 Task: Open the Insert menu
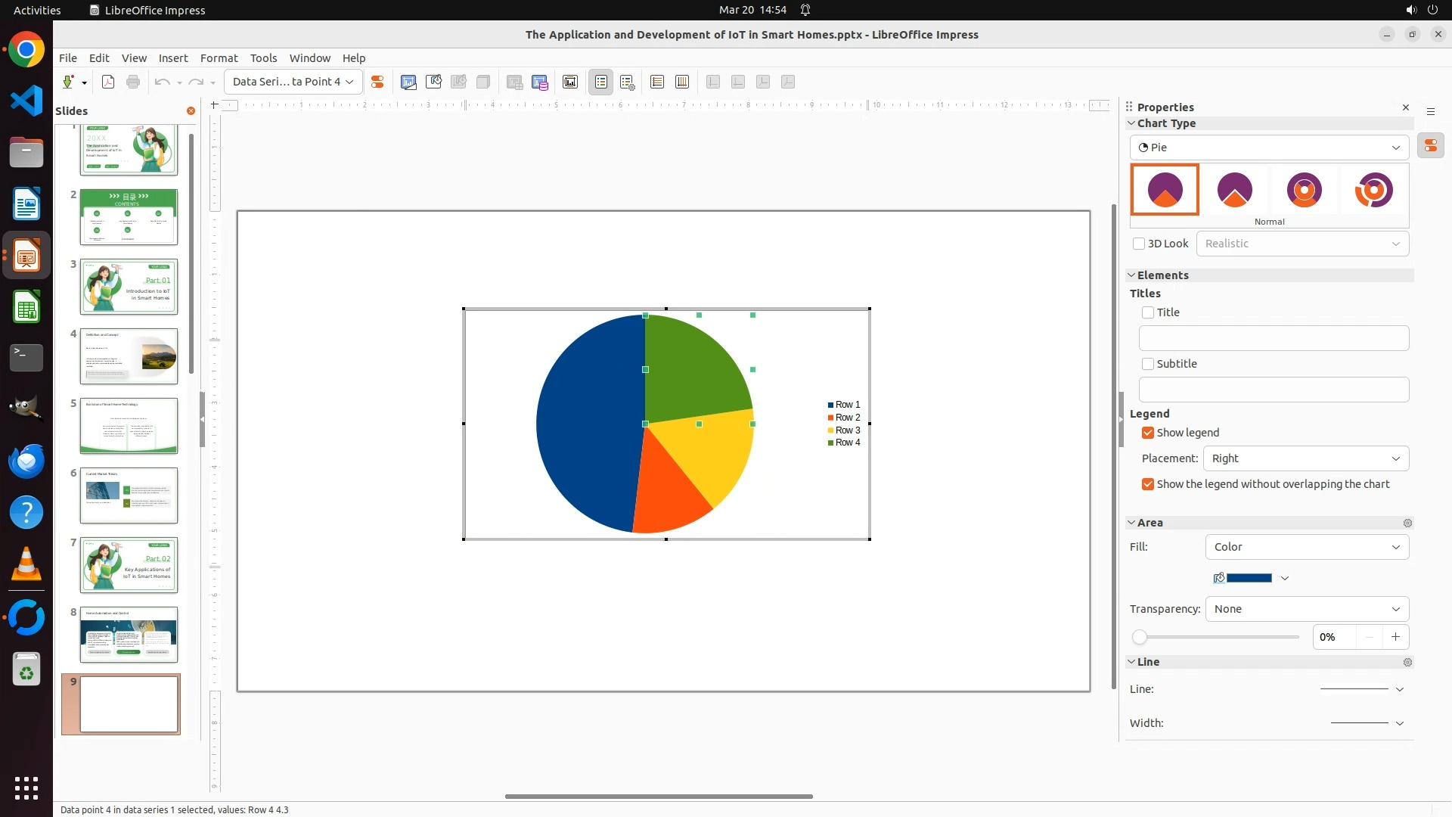[x=172, y=58]
